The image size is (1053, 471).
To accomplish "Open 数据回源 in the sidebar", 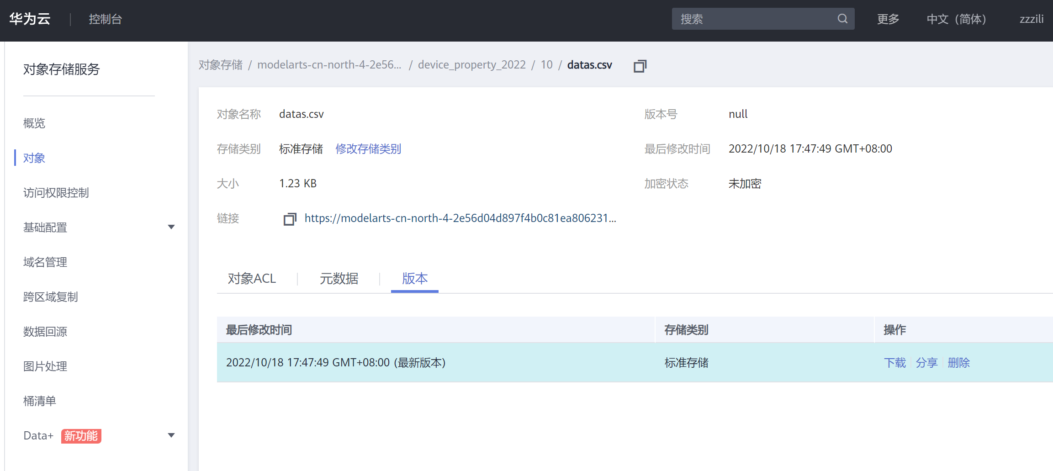I will pyautogui.click(x=45, y=331).
